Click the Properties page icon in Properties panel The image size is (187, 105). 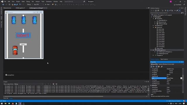point(157,67)
